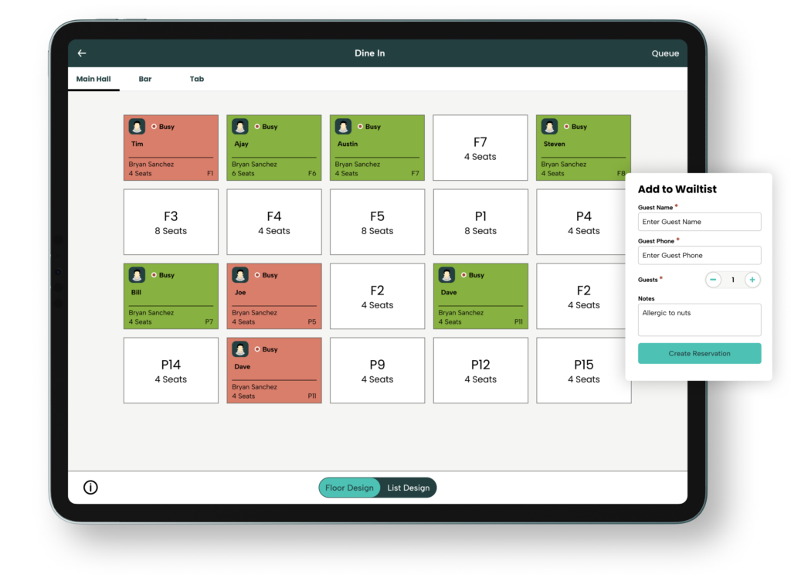Click Bill's avatar icon on table P7
The height and width of the screenshot is (578, 791).
[x=137, y=275]
